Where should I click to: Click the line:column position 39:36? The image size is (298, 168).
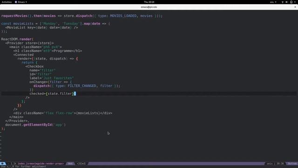click(x=280, y=163)
